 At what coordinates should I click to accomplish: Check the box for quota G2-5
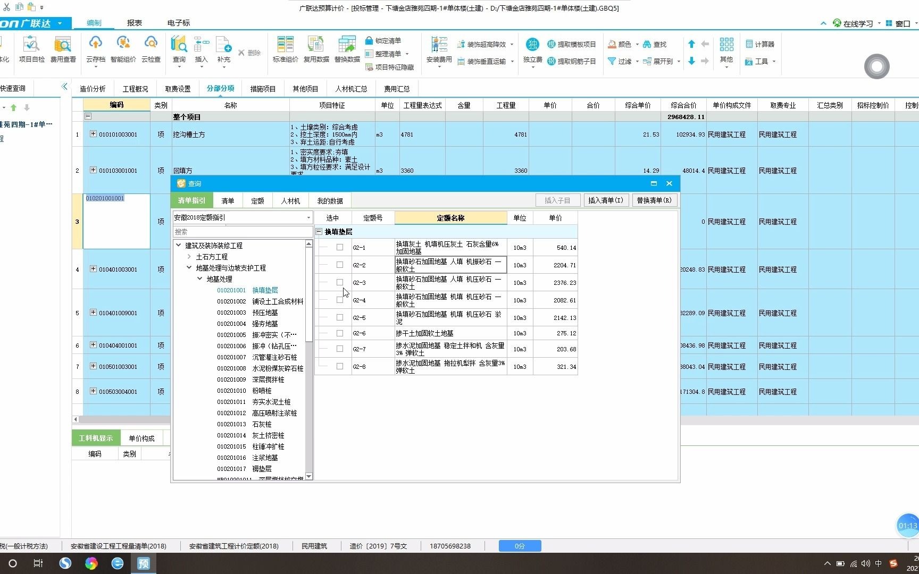pos(340,317)
